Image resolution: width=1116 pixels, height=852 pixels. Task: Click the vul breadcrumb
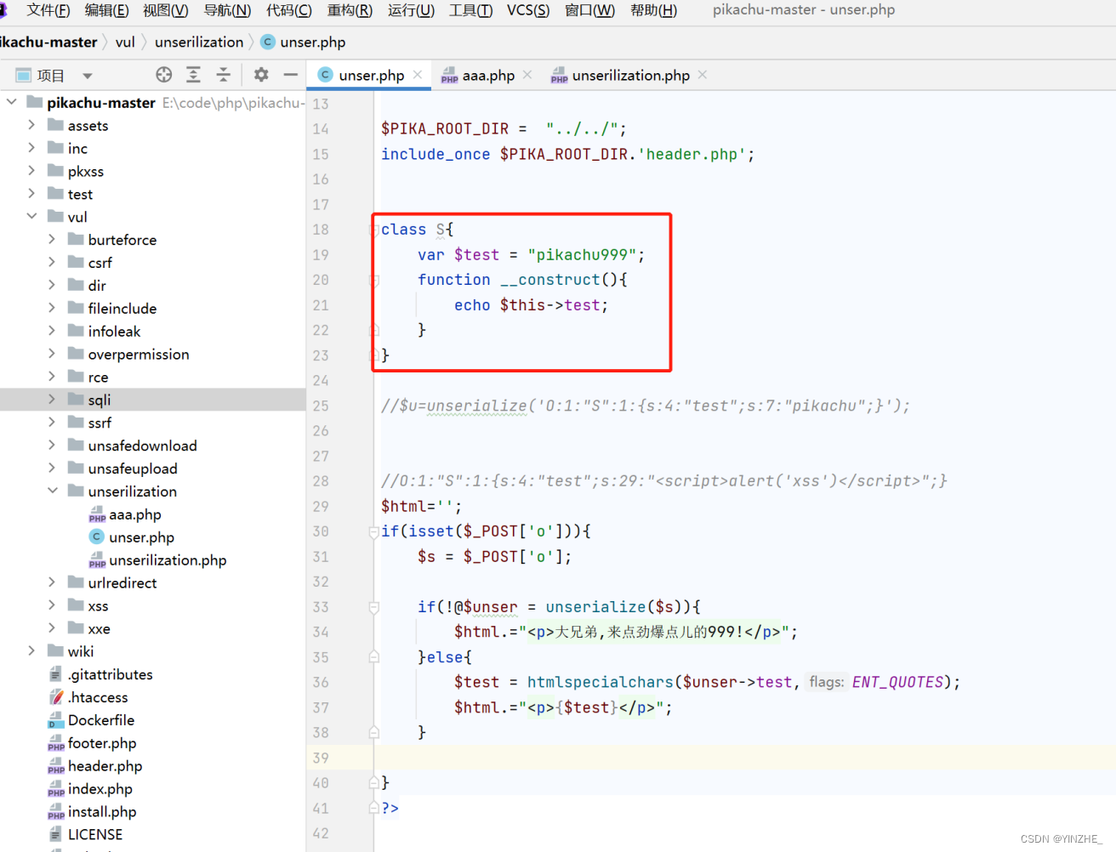(125, 42)
